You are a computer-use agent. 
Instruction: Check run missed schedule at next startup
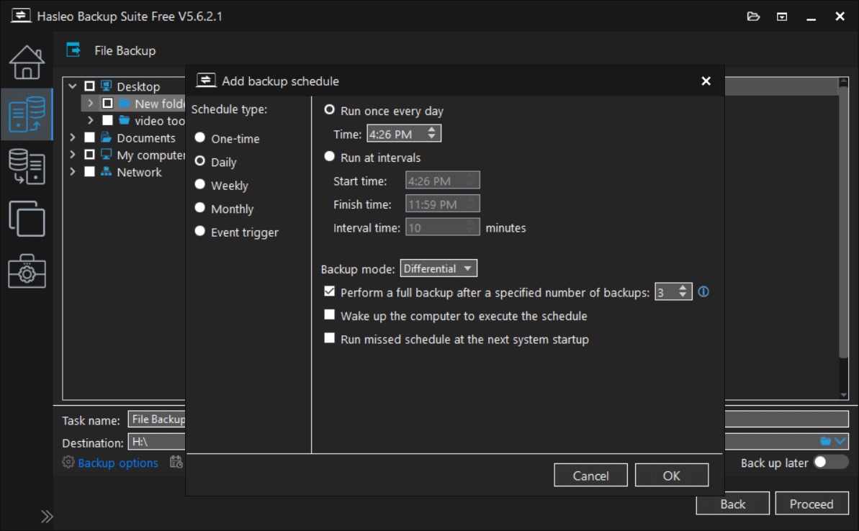pos(330,337)
